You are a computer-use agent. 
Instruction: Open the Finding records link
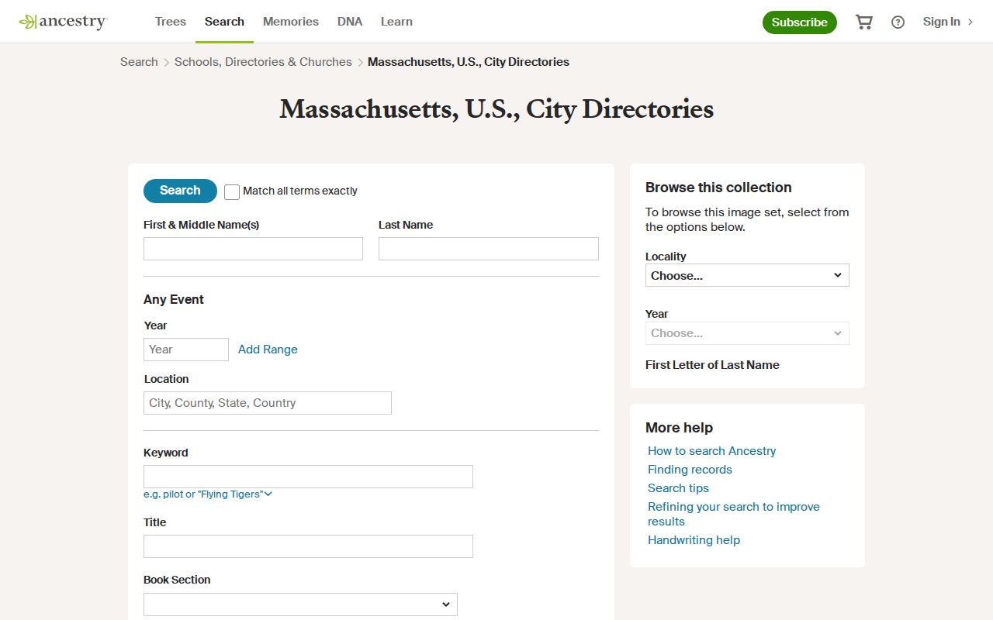pyautogui.click(x=690, y=470)
